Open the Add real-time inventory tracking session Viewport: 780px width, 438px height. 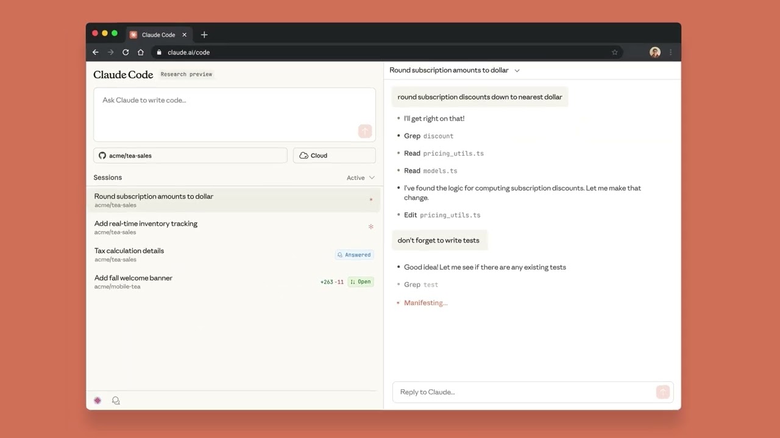(x=146, y=227)
